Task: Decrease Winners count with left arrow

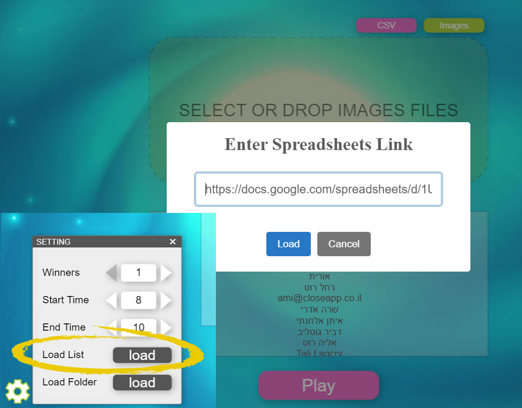Action: (112, 273)
